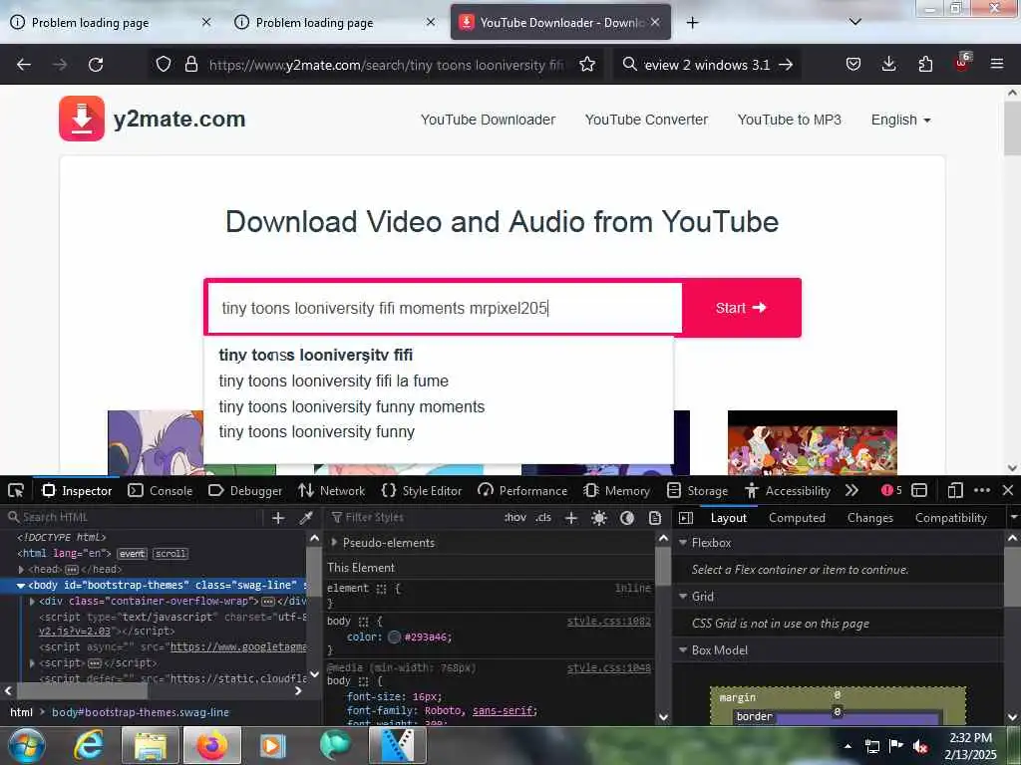Screen dimensions: 1021x765
Task: Open a new browser tab
Action: (x=692, y=23)
